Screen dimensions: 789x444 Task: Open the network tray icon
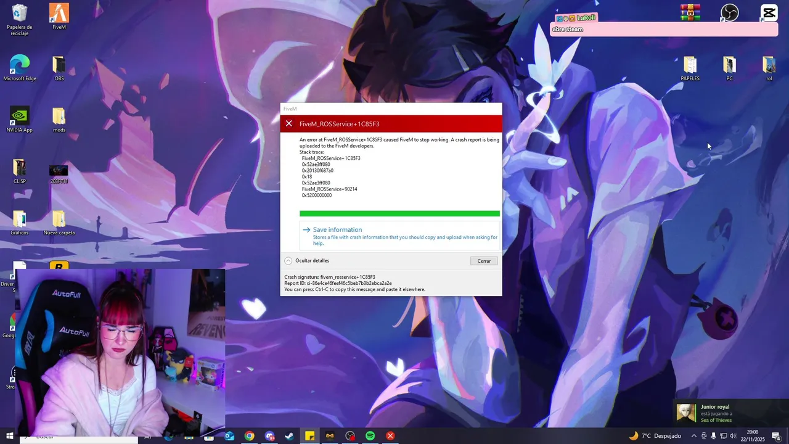coord(724,436)
